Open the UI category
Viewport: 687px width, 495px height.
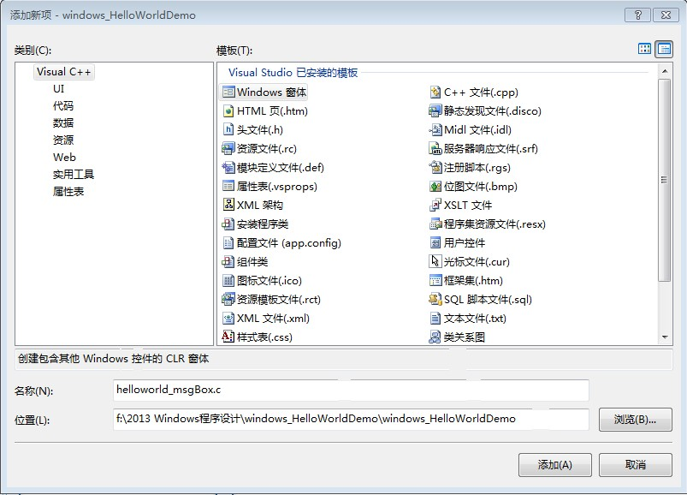[59, 89]
